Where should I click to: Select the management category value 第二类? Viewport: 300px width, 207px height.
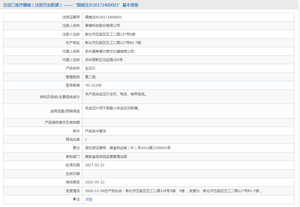coord(90,77)
